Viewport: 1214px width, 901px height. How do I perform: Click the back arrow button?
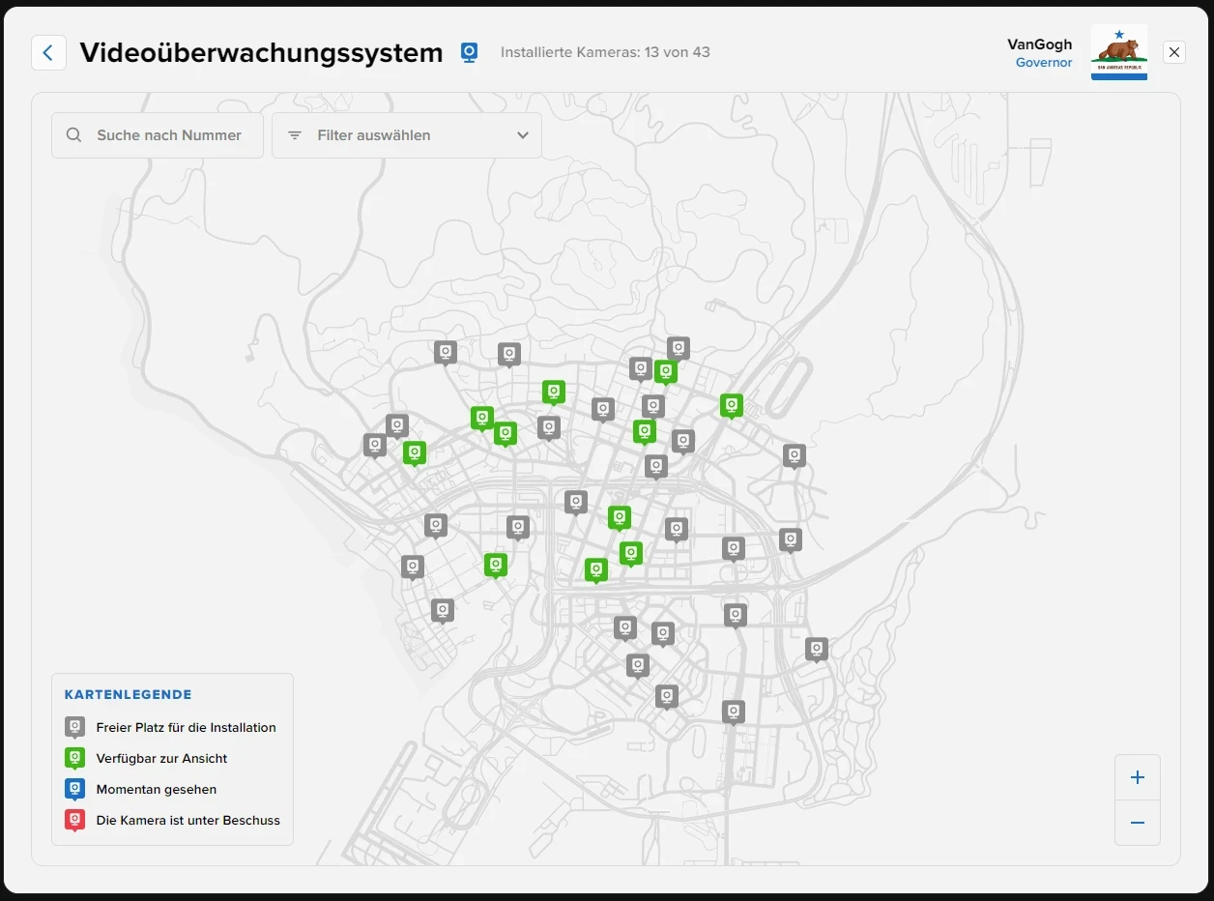[x=48, y=53]
